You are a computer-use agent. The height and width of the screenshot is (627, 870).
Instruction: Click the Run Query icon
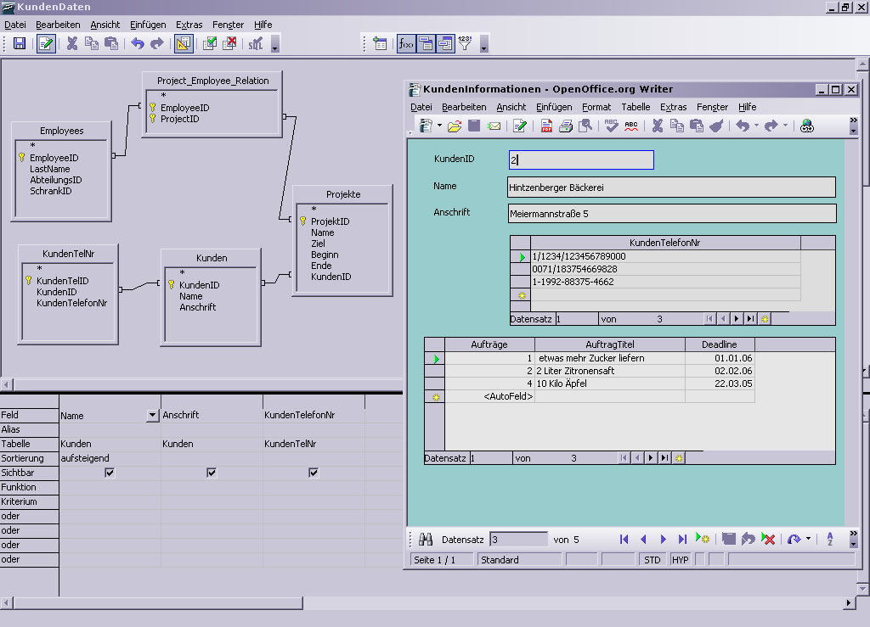click(209, 44)
